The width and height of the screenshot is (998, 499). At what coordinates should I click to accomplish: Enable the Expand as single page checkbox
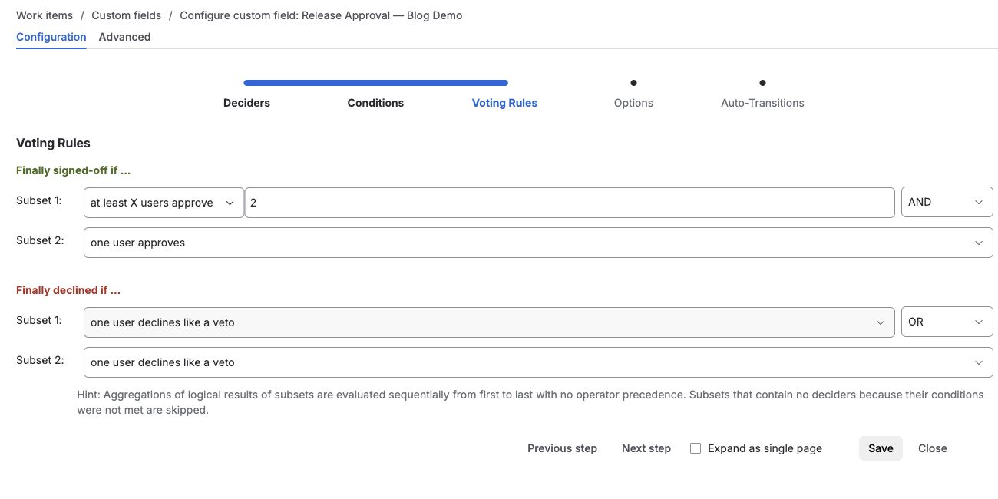tap(696, 448)
